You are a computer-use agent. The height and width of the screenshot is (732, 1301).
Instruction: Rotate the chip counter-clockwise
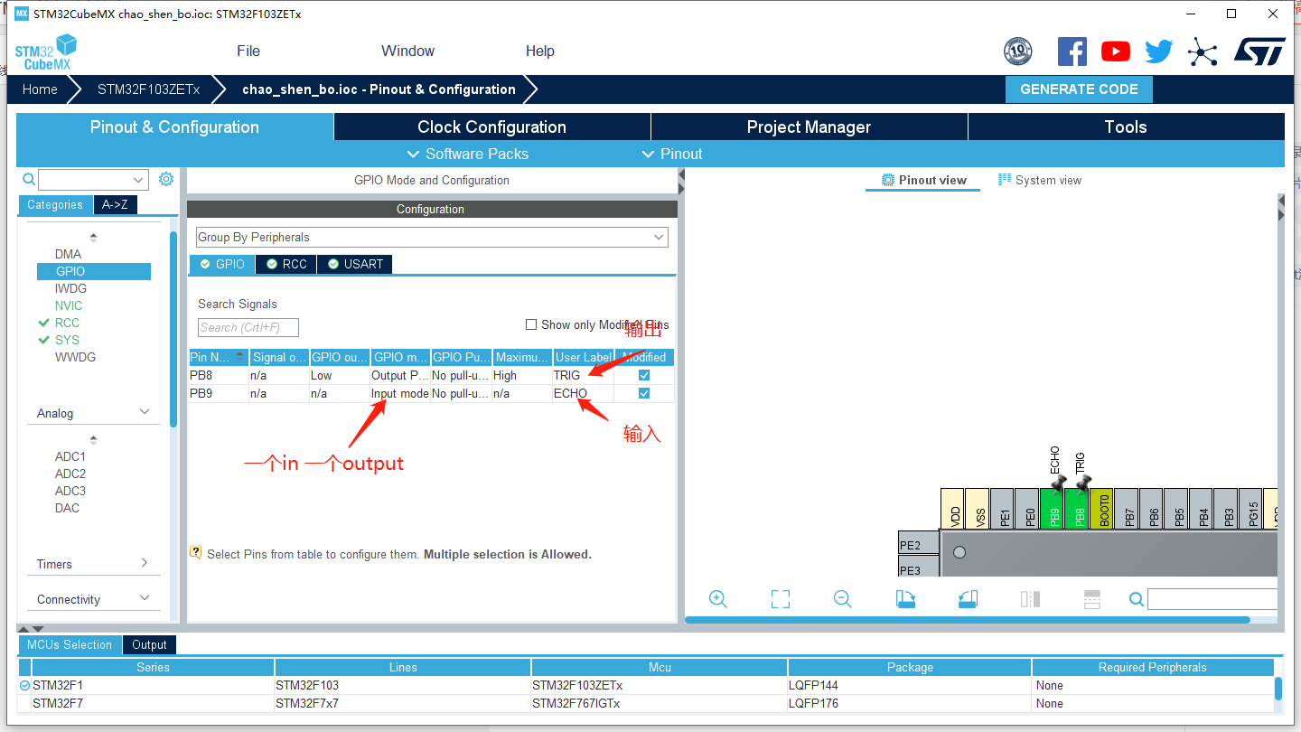point(968,599)
